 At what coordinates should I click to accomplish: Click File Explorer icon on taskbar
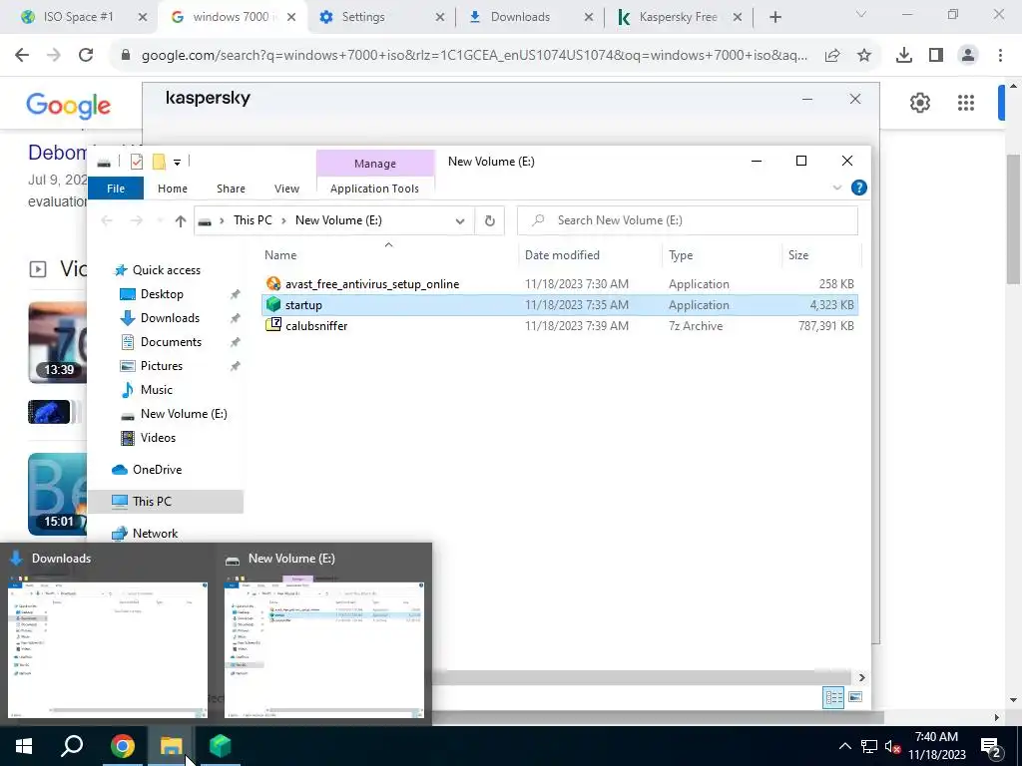171,746
